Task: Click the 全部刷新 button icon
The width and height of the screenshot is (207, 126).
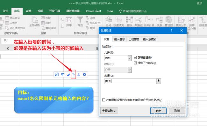Action: pyautogui.click(x=35, y=20)
